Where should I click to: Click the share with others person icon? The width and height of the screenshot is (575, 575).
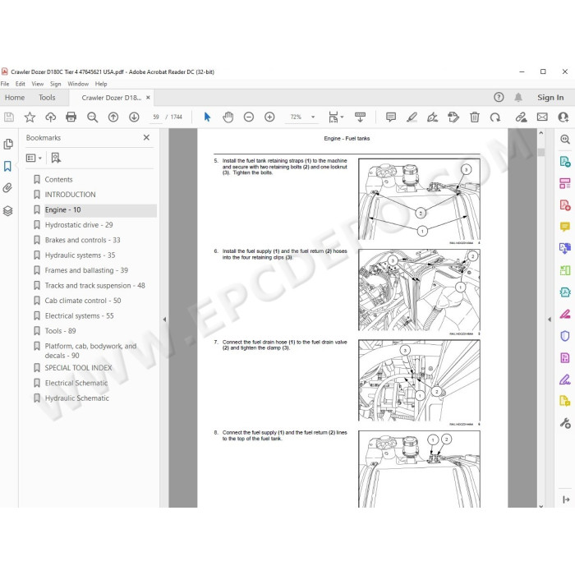coord(563,117)
